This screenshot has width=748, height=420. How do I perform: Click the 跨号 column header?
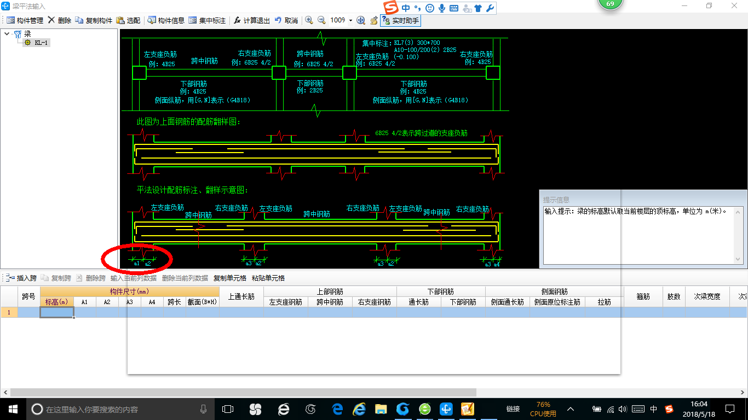coord(29,296)
